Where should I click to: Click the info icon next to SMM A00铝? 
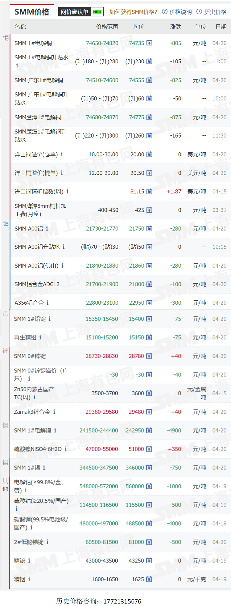coord(47,228)
